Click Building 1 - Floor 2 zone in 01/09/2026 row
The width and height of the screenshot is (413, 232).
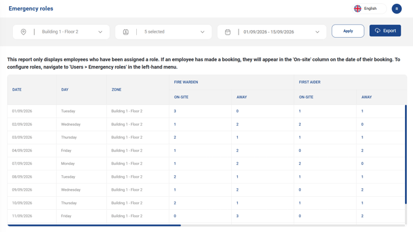pos(127,111)
